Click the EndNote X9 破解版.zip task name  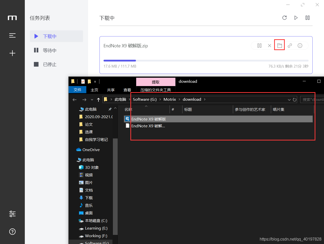pos(126,46)
